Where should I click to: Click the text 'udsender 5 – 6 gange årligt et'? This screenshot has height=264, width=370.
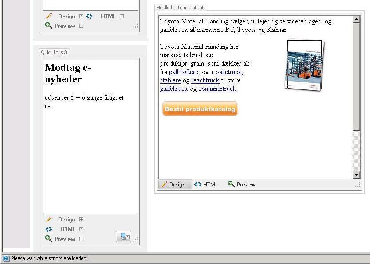coord(84,97)
